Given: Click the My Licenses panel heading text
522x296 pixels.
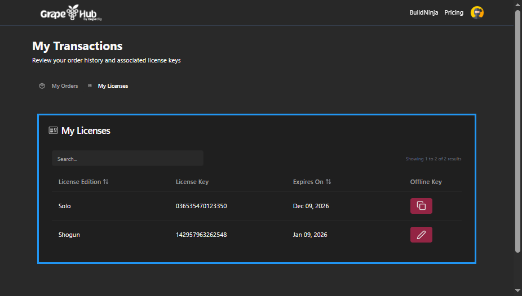Looking at the screenshot, I should tap(86, 131).
